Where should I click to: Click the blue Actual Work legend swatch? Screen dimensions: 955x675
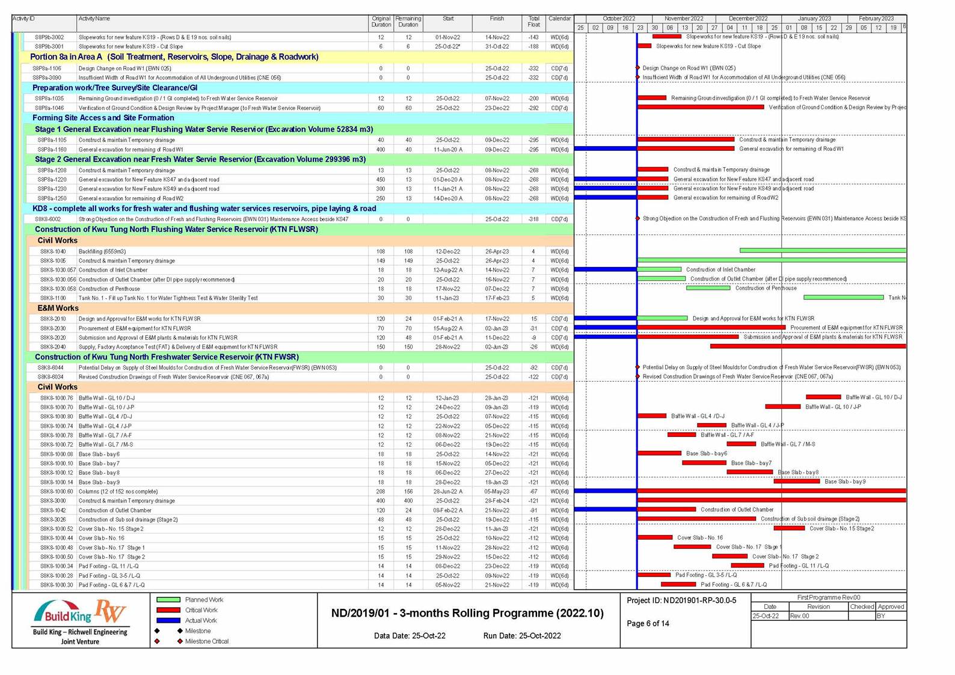[x=168, y=620]
